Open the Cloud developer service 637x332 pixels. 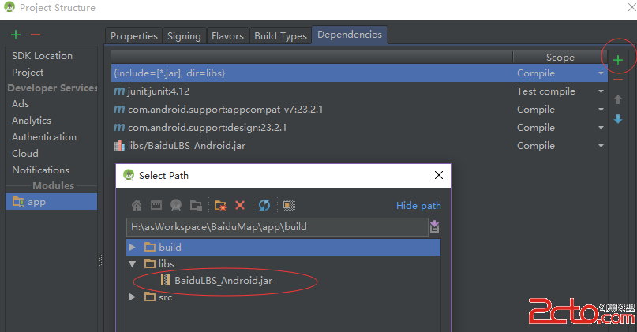click(25, 154)
